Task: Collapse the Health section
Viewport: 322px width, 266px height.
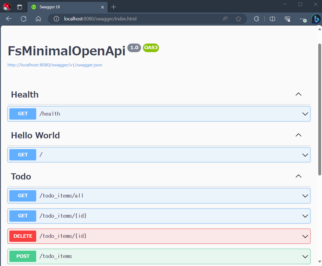Action: (x=298, y=94)
